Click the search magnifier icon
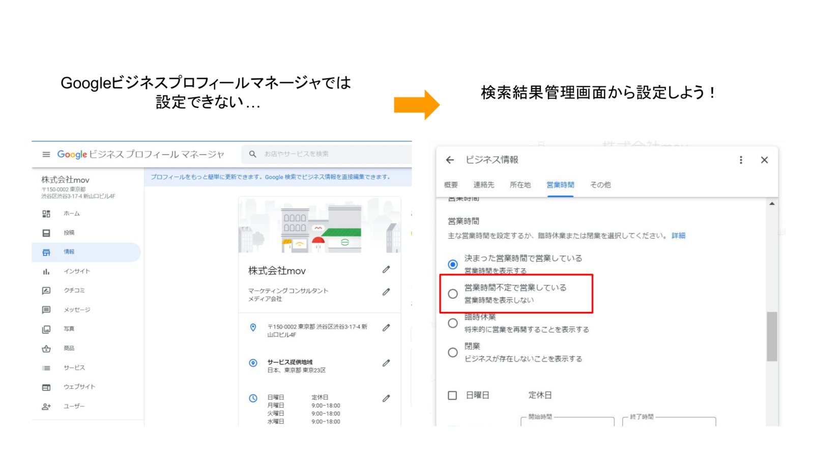 (x=253, y=154)
